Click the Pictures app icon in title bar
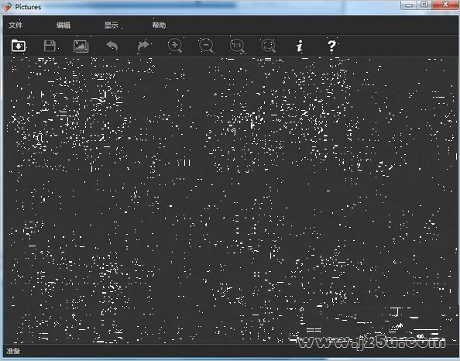This screenshot has height=361, width=460. 7,7
